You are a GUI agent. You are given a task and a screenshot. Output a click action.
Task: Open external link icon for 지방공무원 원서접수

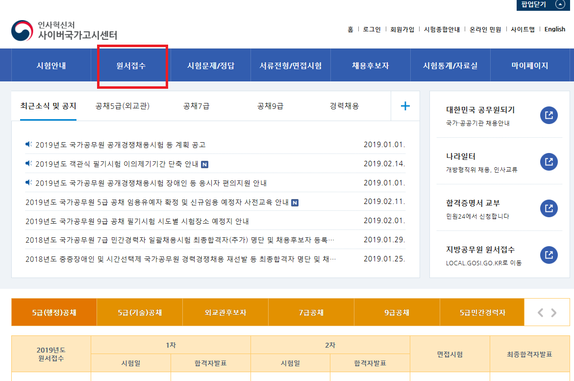coord(549,254)
